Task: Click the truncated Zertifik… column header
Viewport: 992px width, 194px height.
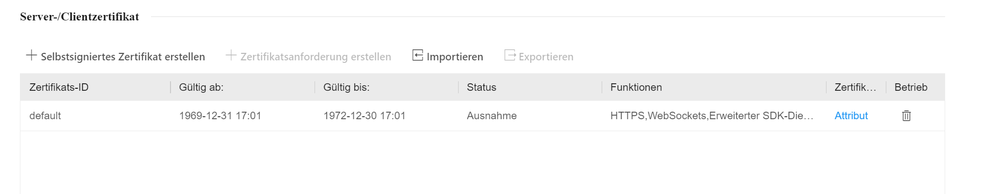Action: 855,87
